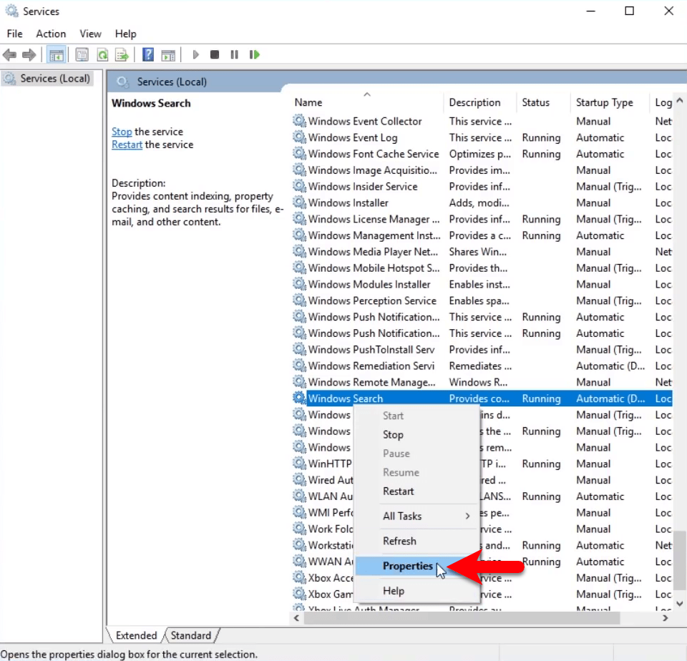
Task: Open the toolbar Properties sheet icon
Action: [x=82, y=55]
